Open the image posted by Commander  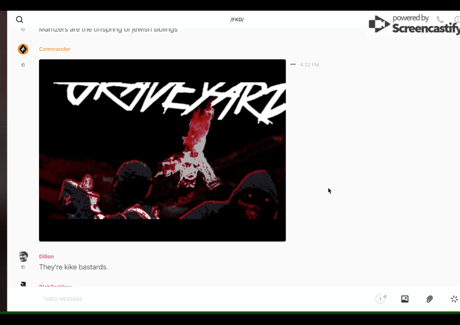click(162, 150)
